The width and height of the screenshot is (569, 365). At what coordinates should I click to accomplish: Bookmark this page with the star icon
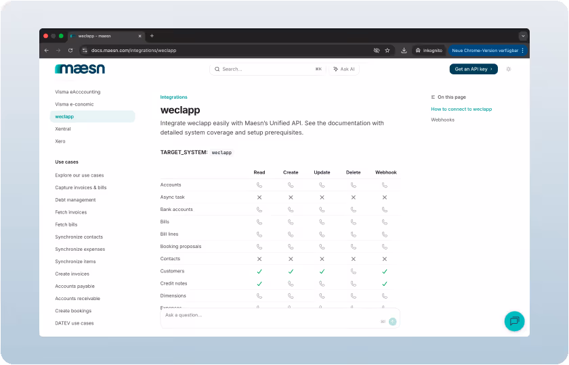(387, 50)
